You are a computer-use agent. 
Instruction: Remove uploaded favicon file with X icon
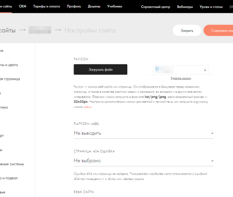205,70
